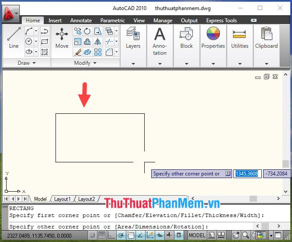Open the AutoCAD application menu button

pyautogui.click(x=11, y=13)
